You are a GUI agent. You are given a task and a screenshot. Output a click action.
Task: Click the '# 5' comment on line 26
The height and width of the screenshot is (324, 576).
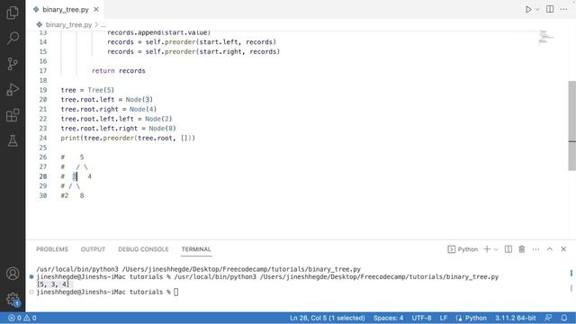point(72,157)
